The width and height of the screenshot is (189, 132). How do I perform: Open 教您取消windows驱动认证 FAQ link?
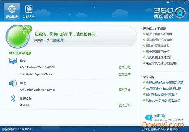(x=164, y=89)
